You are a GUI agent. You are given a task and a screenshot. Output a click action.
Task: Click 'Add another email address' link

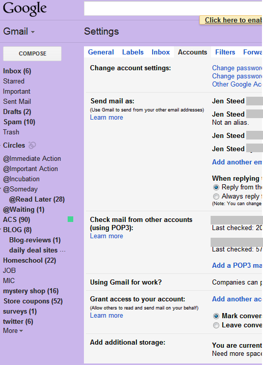pos(237,162)
